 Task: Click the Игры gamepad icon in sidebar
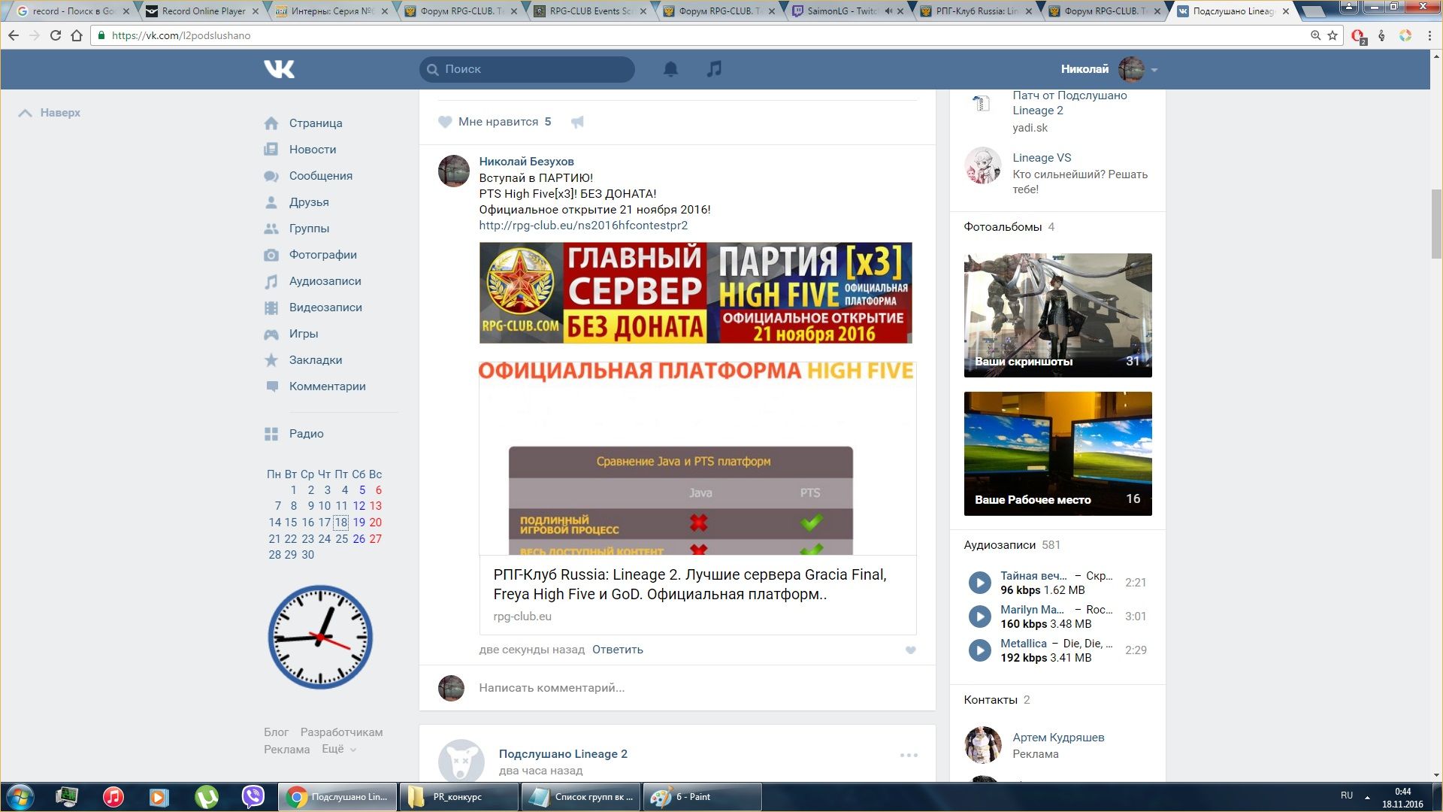pos(271,334)
